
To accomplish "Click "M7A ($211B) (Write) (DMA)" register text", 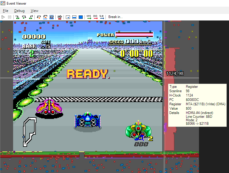I will point(206,104).
